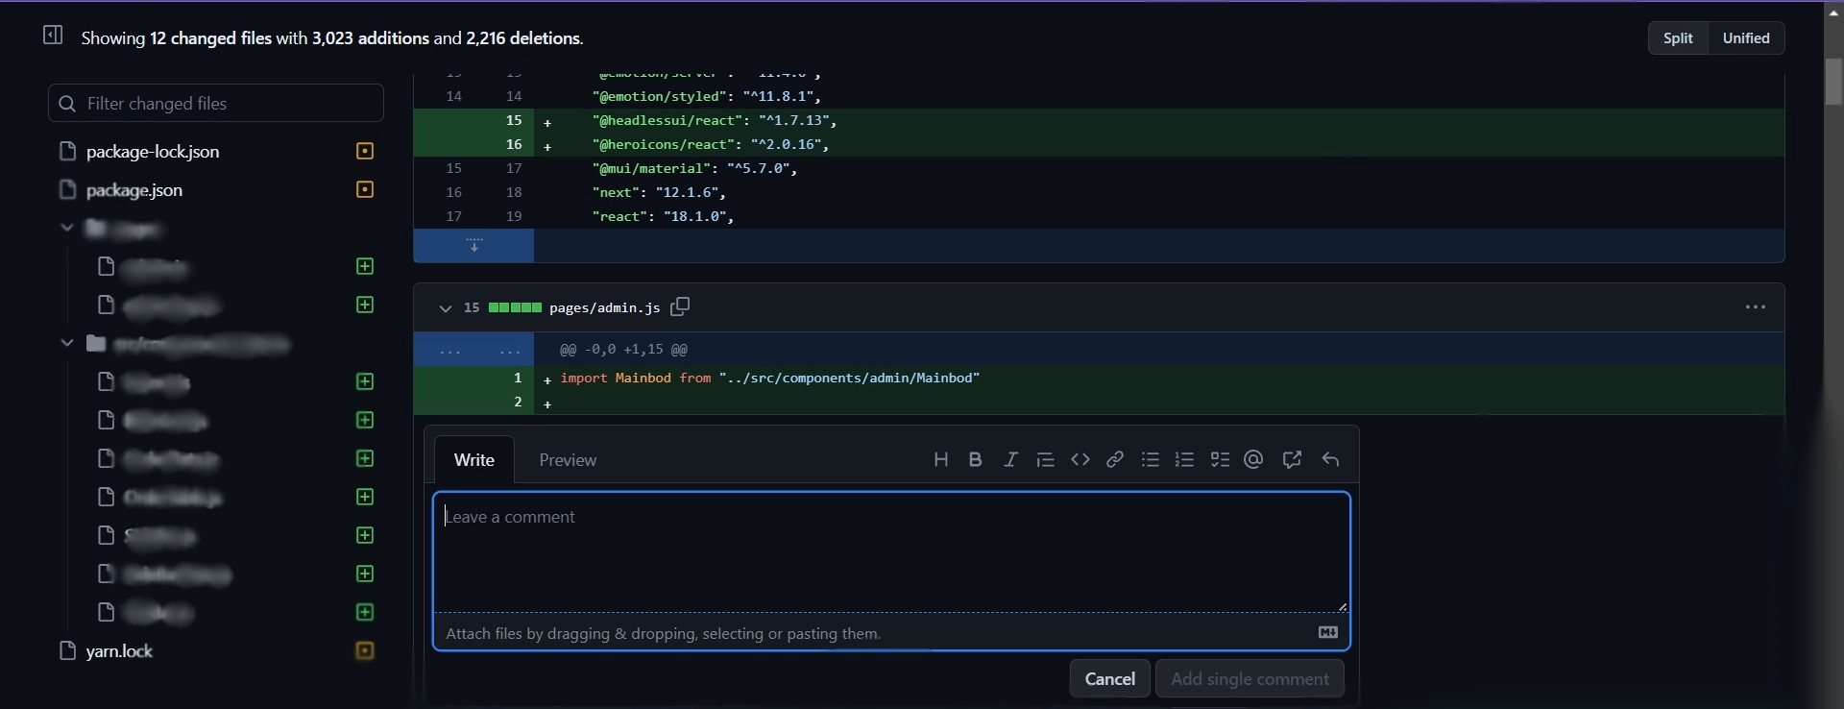Insert a heading using the H icon
The height and width of the screenshot is (709, 1844).
941,460
